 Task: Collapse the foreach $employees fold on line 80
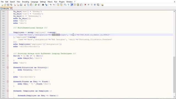[8, 91]
